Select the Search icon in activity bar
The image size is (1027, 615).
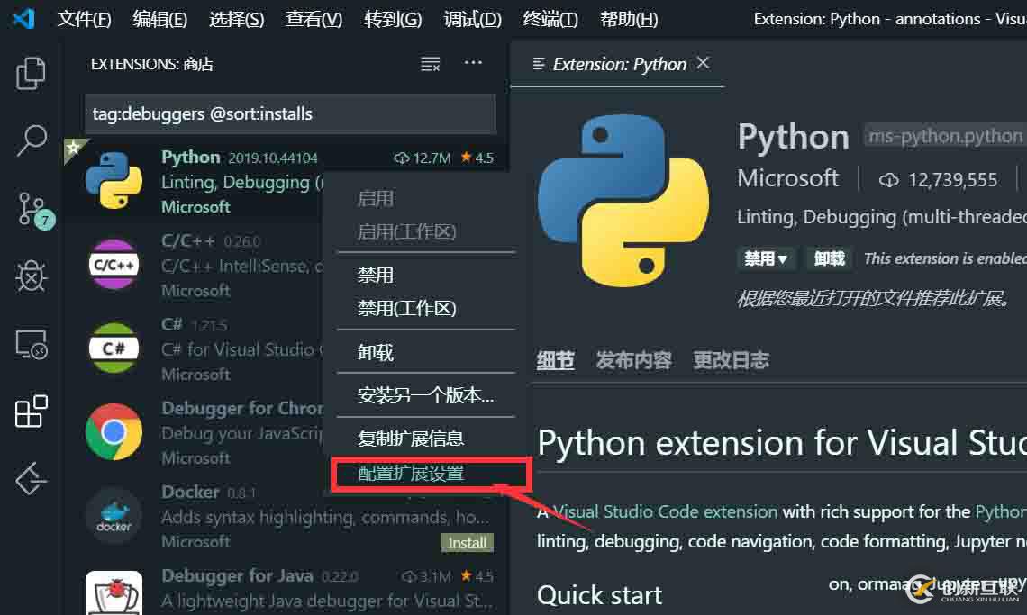pos(31,141)
